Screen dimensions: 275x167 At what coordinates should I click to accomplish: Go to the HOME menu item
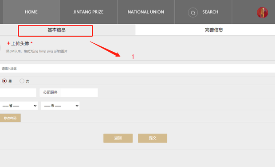(31, 12)
